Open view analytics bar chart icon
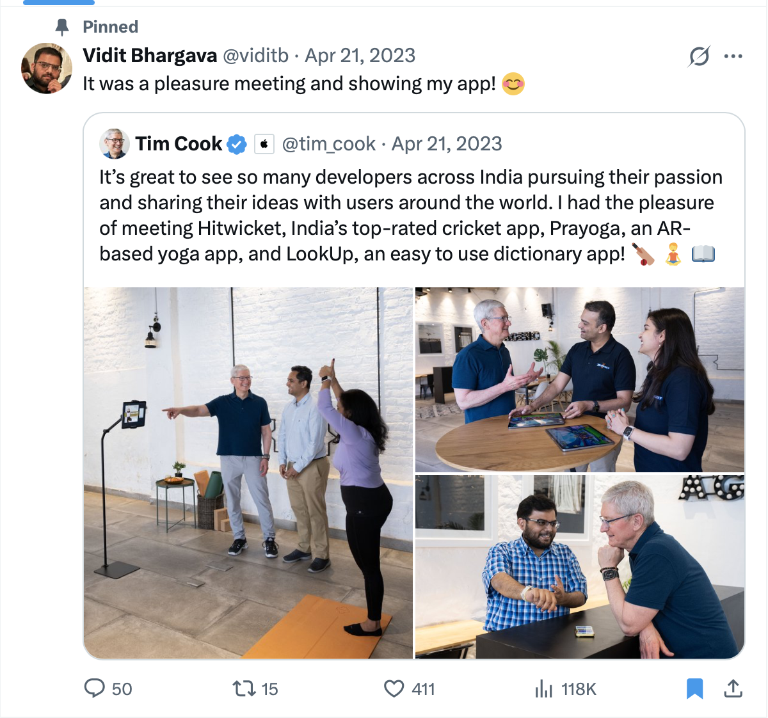 (x=543, y=689)
